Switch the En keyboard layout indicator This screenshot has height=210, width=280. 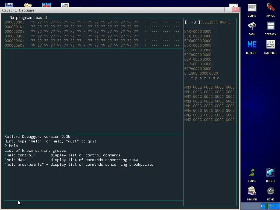[x=263, y=206]
